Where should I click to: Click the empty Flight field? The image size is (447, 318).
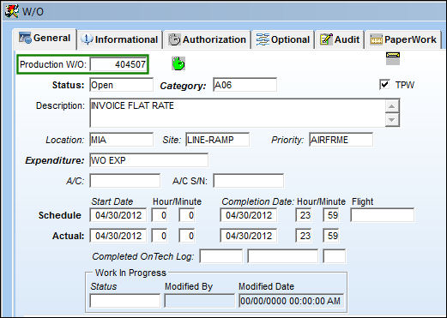click(x=382, y=215)
